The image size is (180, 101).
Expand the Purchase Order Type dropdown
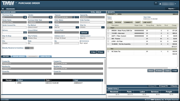tap(51, 22)
